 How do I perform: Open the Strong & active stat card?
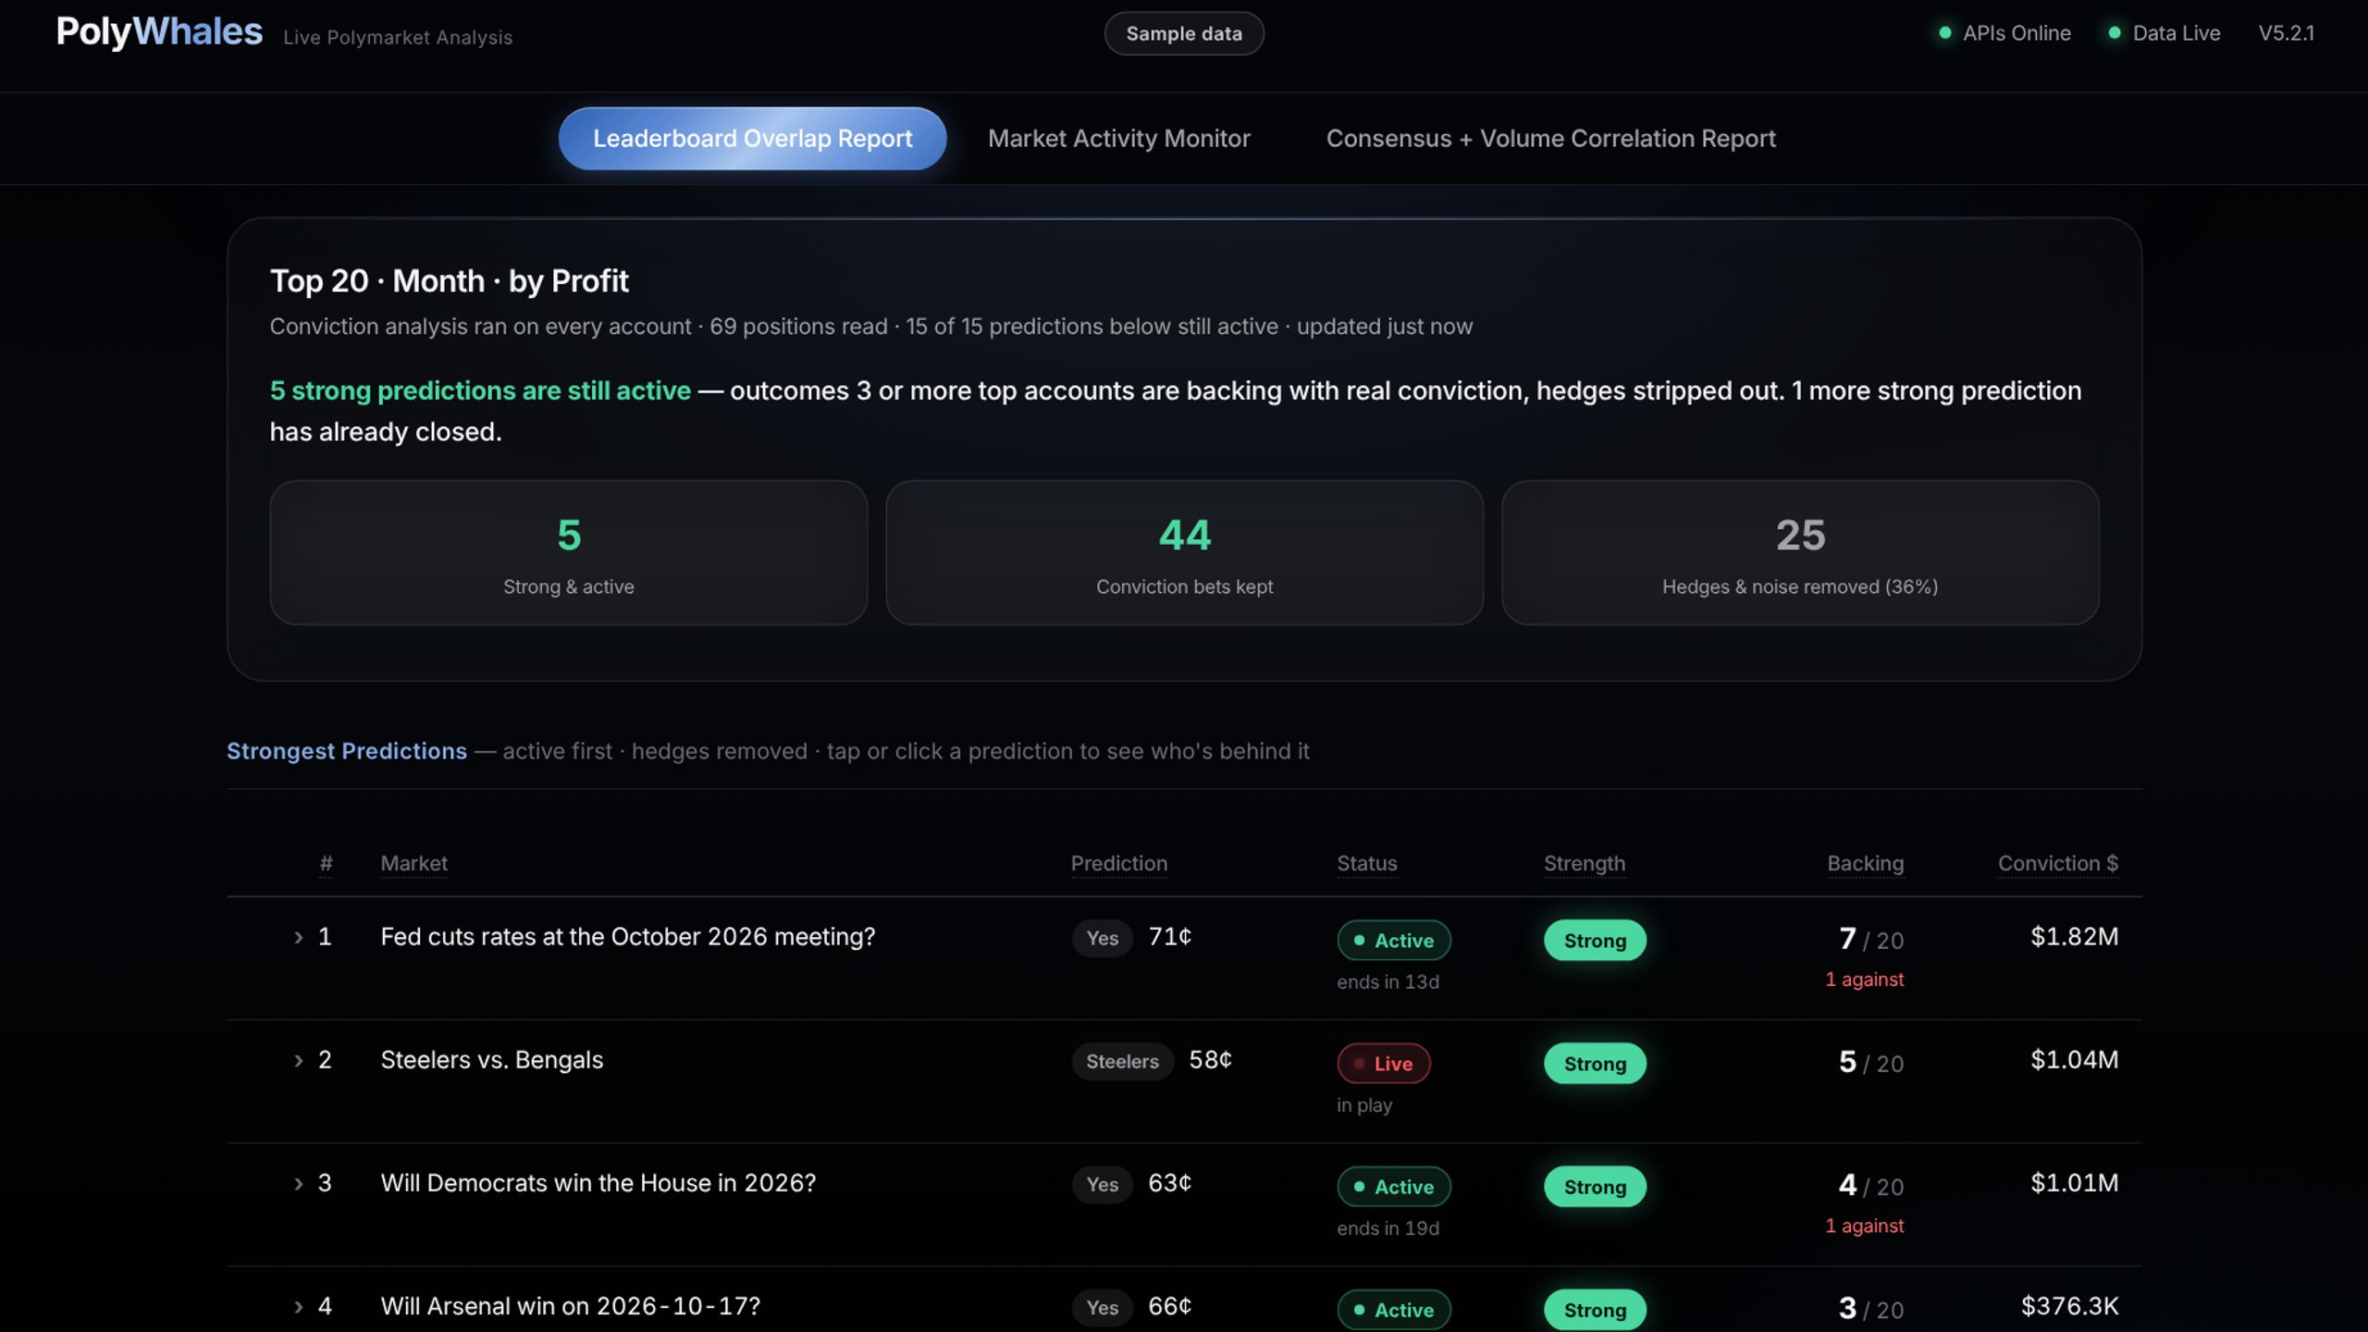(x=568, y=552)
